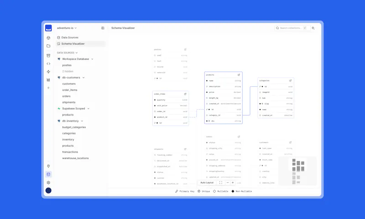
Task: Collapse the DATA SOURCES section chevron
Action: tap(77, 53)
